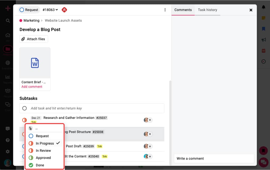Viewport: 270px width, 170px height.
Task: Open the reports bar chart icon
Action: 8,77
